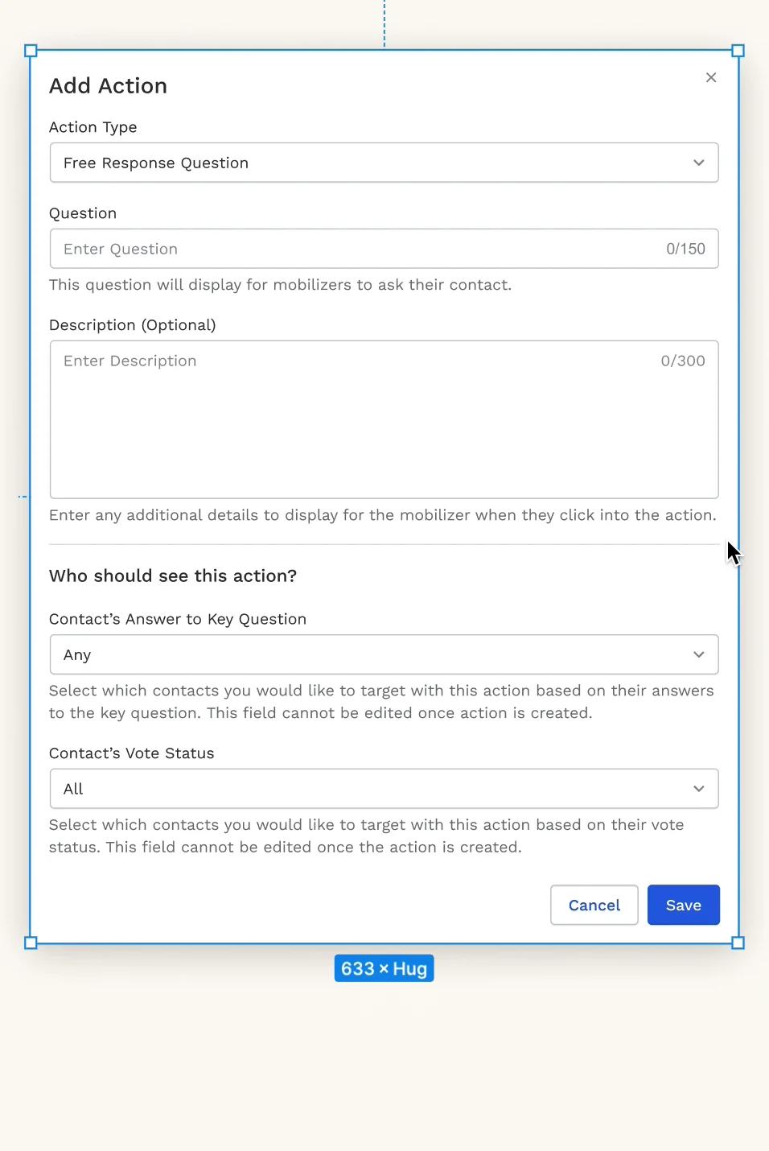The height and width of the screenshot is (1151, 769).
Task: Click the bottom-right selection handle of frame
Action: tap(738, 943)
